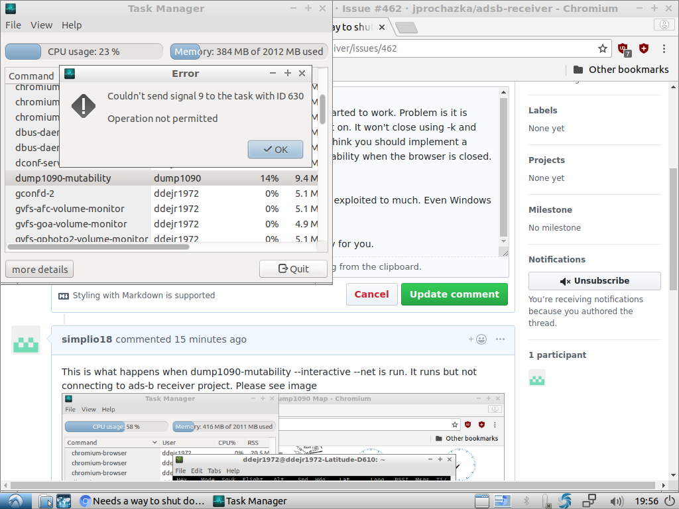Click the power button in the system tray

671,501
